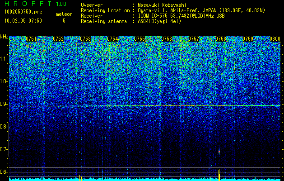Click the 0755 time marker
The height and width of the screenshot is (181, 284).
(140, 39)
